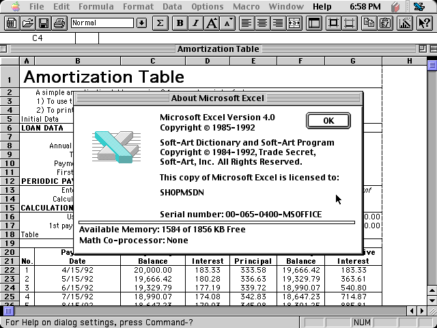Click the Open File toolbar icon
The image size is (437, 328).
click(x=27, y=23)
